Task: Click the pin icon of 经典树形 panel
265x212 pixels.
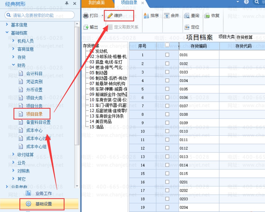Action: click(67, 3)
